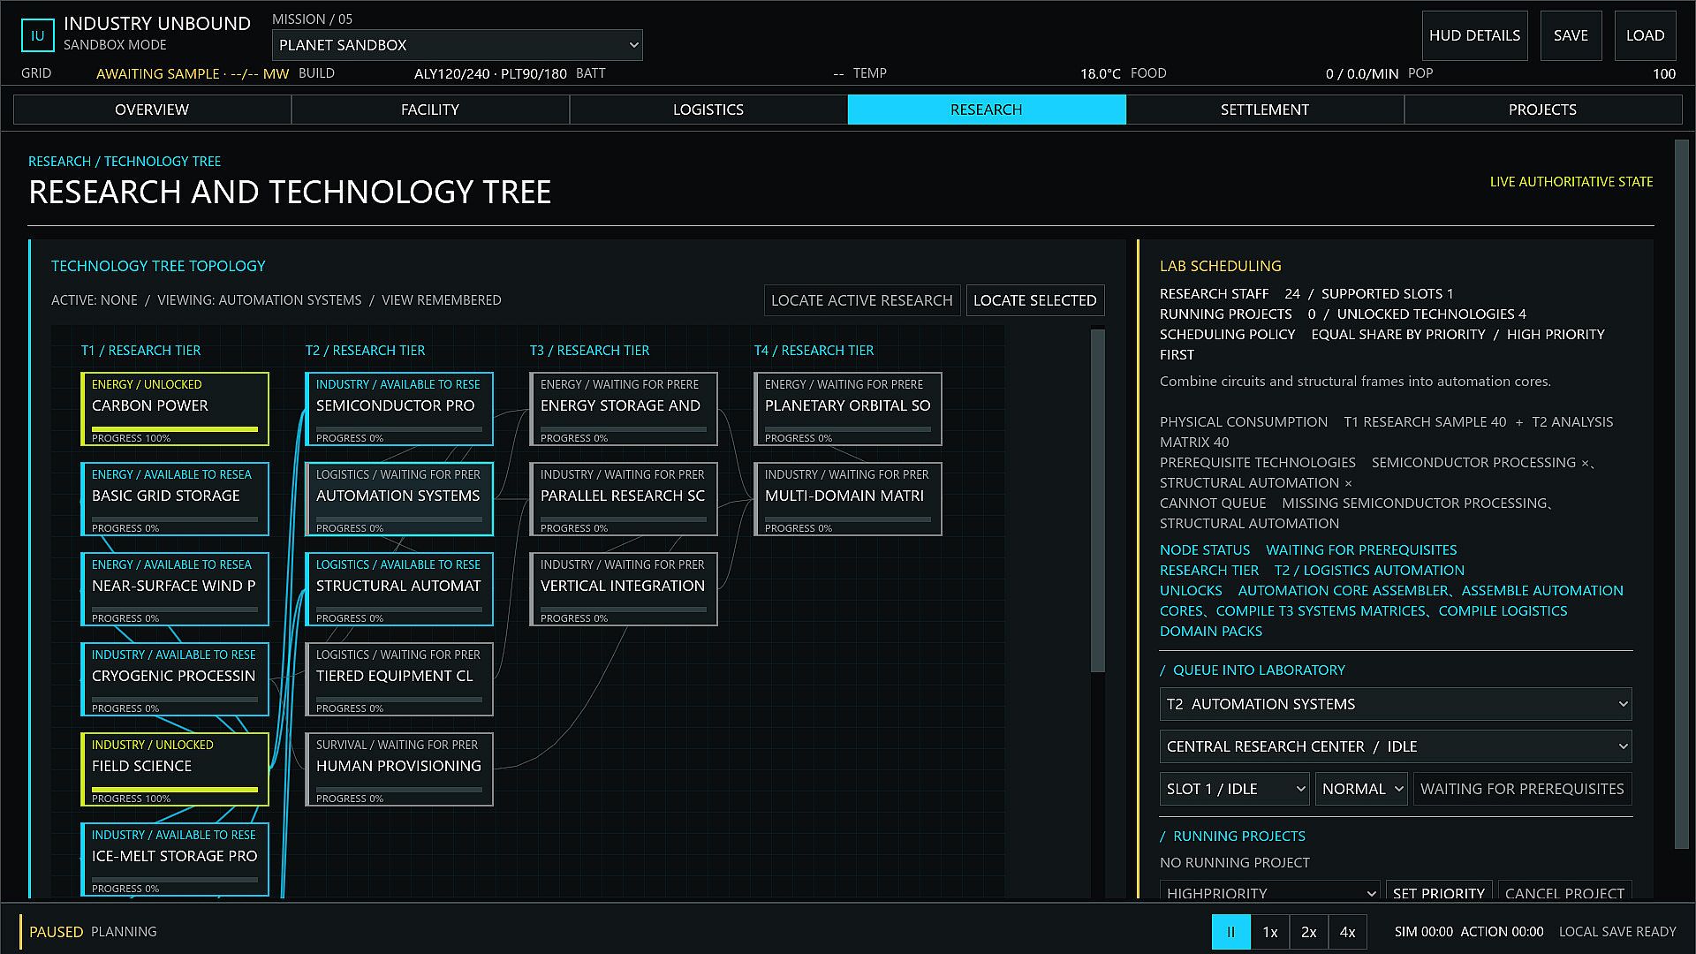The width and height of the screenshot is (1696, 954).
Task: Click Locate Active Research button
Action: pyautogui.click(x=861, y=300)
